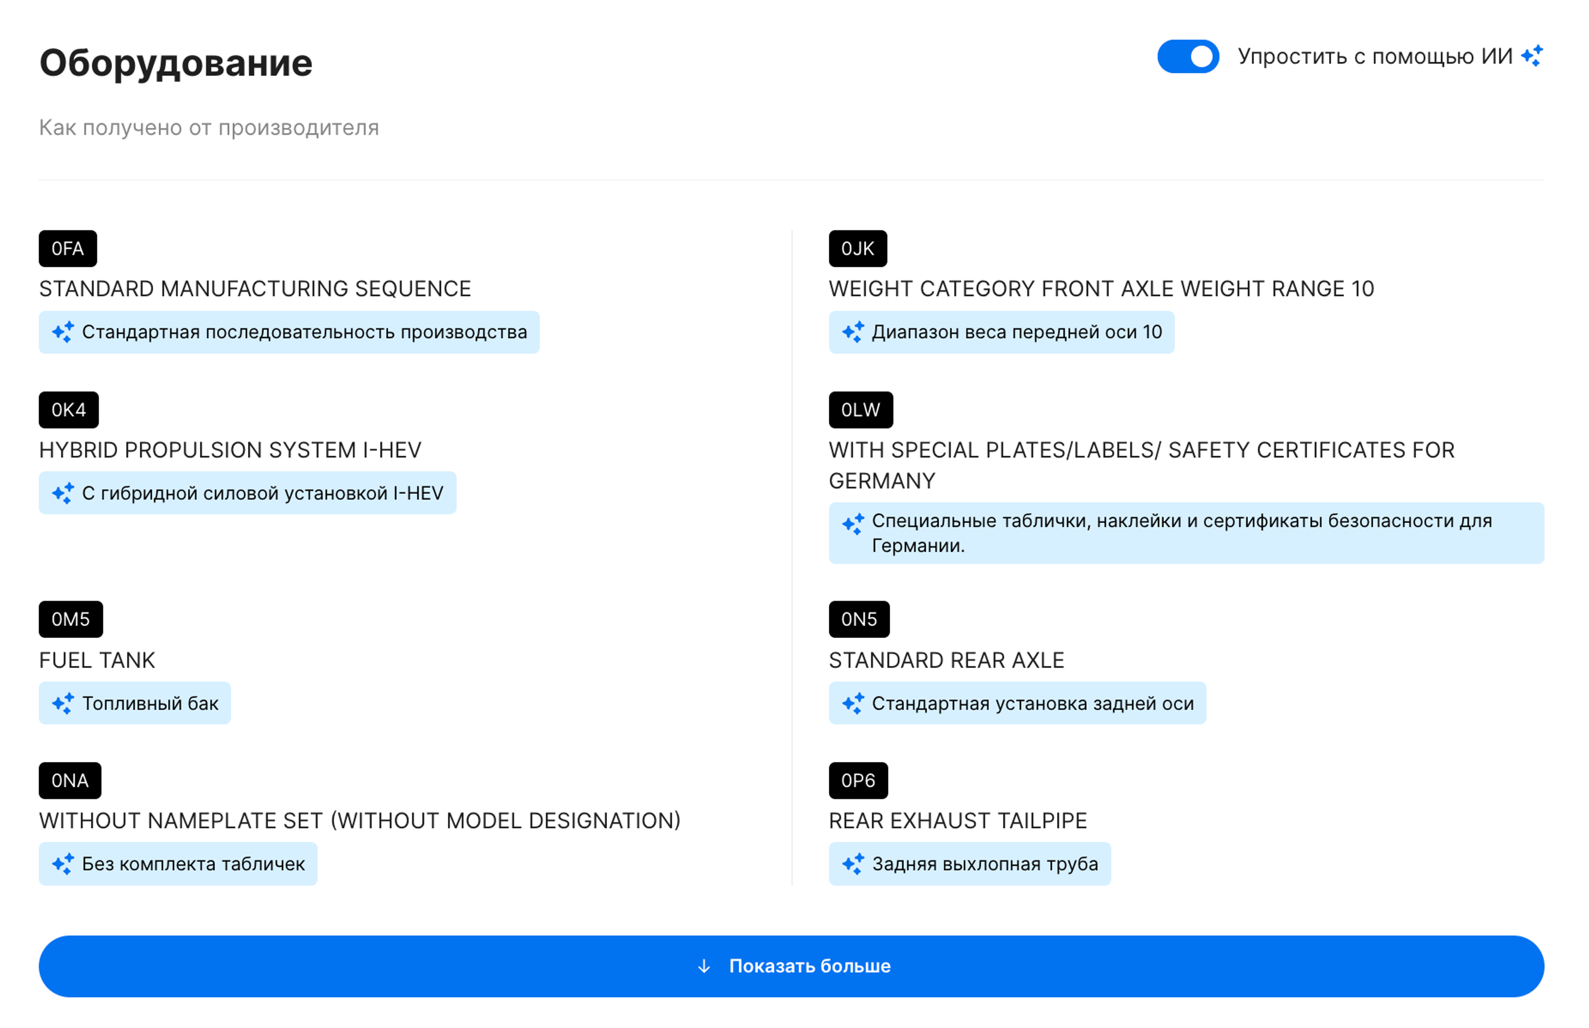This screenshot has height=1028, width=1589.
Task: Click the 'Оборудование' heading
Action: 175,63
